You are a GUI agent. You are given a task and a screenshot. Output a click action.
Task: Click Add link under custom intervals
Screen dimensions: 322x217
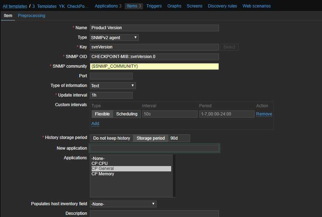[x=95, y=124]
